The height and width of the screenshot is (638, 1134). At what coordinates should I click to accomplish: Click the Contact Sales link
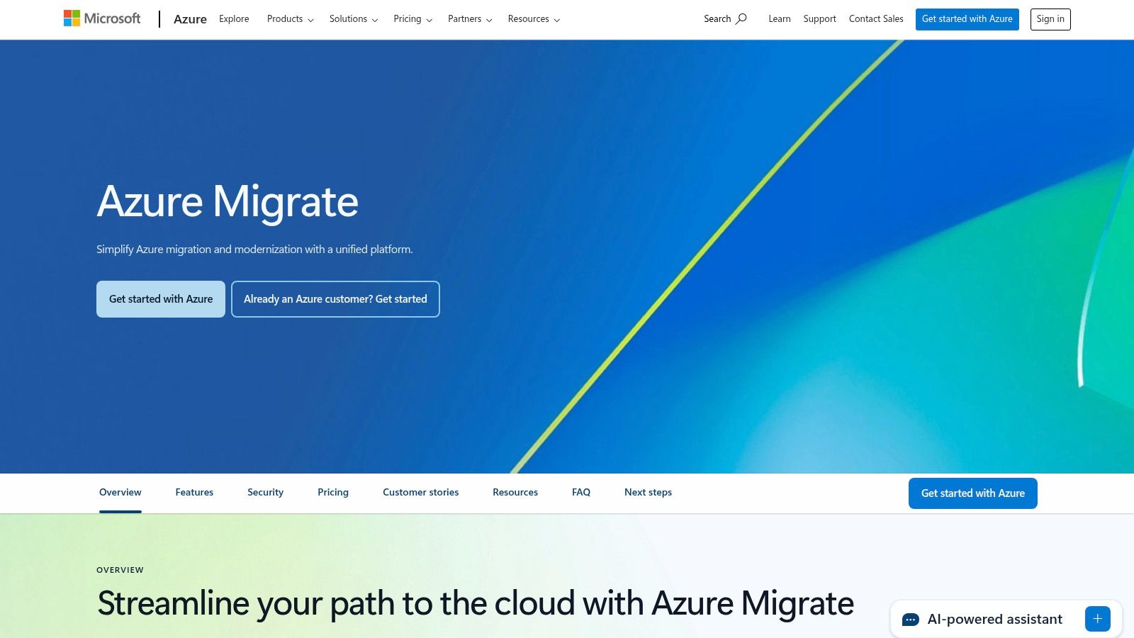coord(876,19)
